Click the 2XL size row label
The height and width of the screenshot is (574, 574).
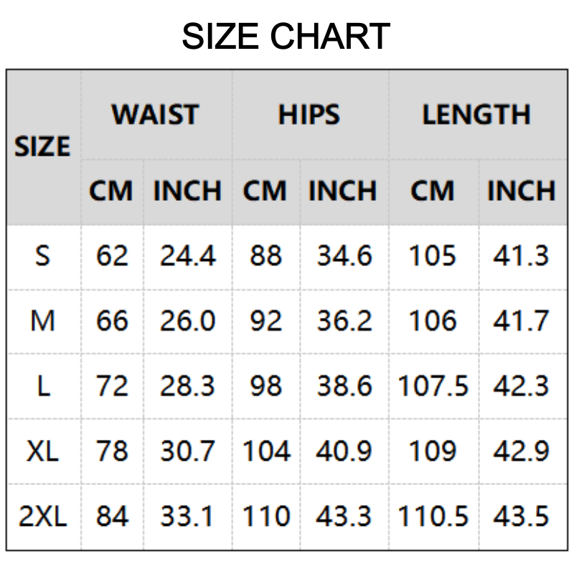pos(43,516)
